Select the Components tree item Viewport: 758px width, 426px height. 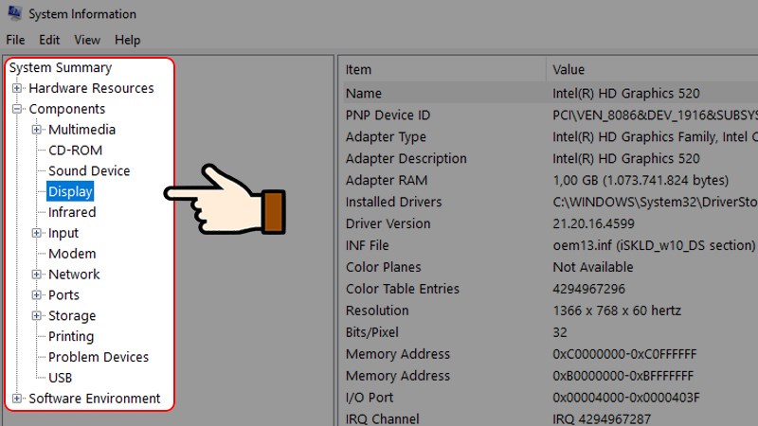point(66,109)
